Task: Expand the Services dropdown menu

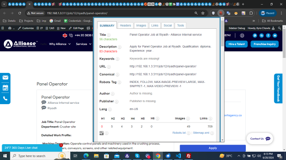Action: pos(83,44)
